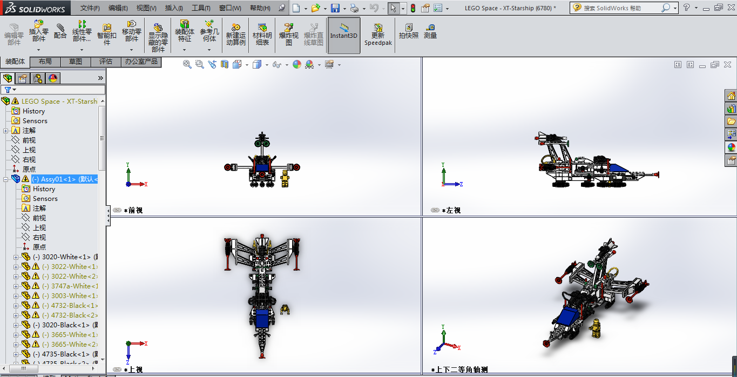Open Linear Component Pattern (线性零部件) tool

[x=82, y=31]
